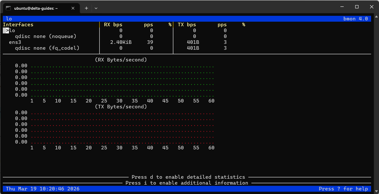This screenshot has width=379, height=194.
Task: Close the terminal window
Action: pyautogui.click(x=371, y=7)
